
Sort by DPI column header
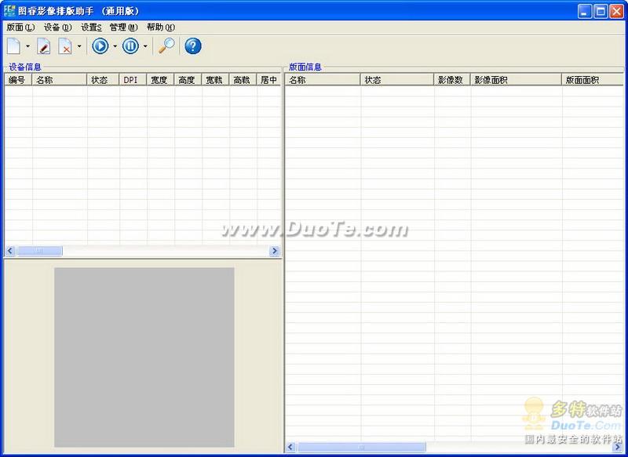pos(133,80)
